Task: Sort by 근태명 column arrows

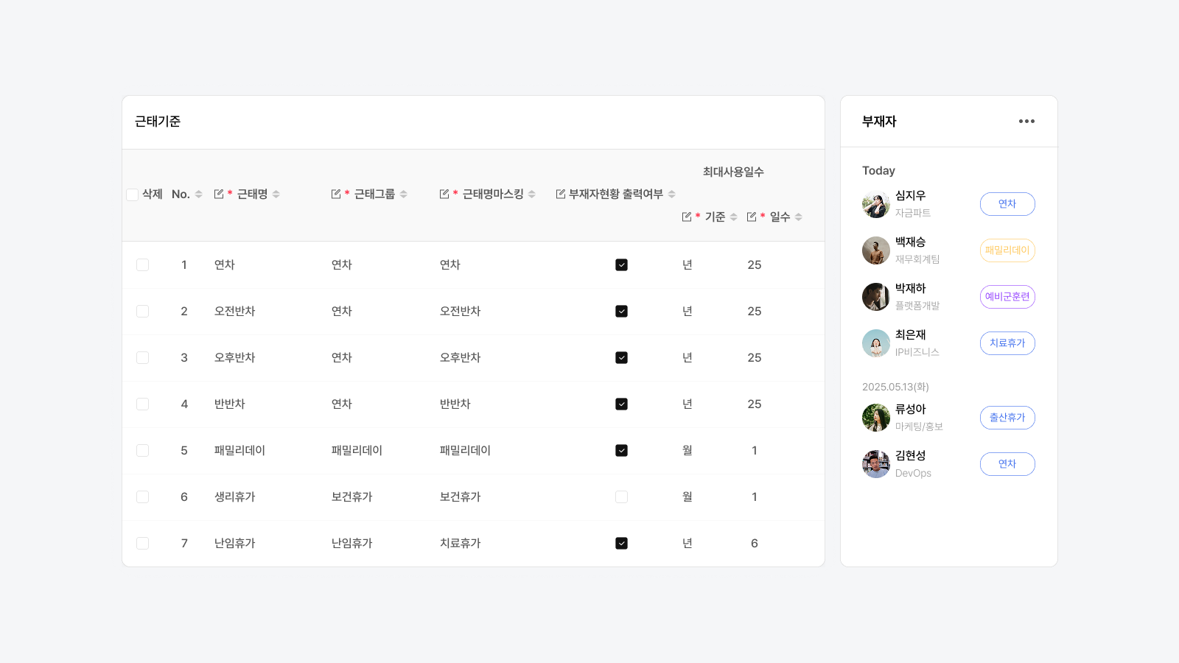Action: point(276,194)
